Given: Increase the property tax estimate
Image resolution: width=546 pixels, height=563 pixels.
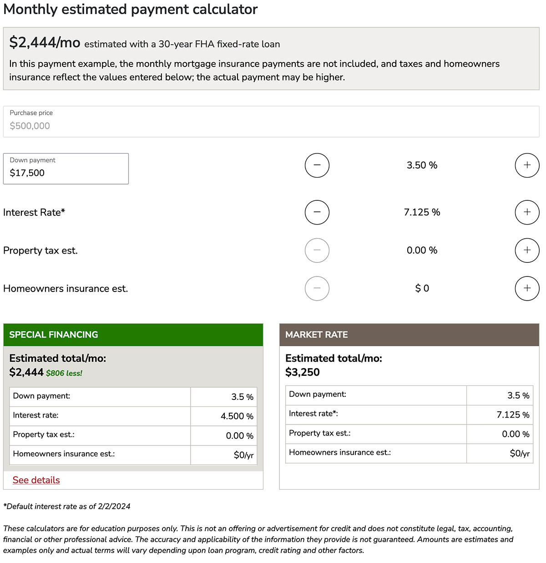Looking at the screenshot, I should (527, 251).
